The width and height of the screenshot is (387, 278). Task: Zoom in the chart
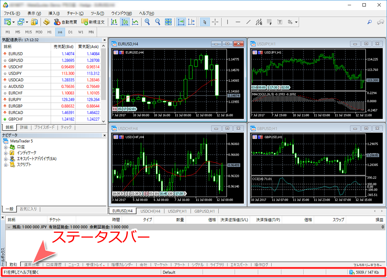coord(148,22)
